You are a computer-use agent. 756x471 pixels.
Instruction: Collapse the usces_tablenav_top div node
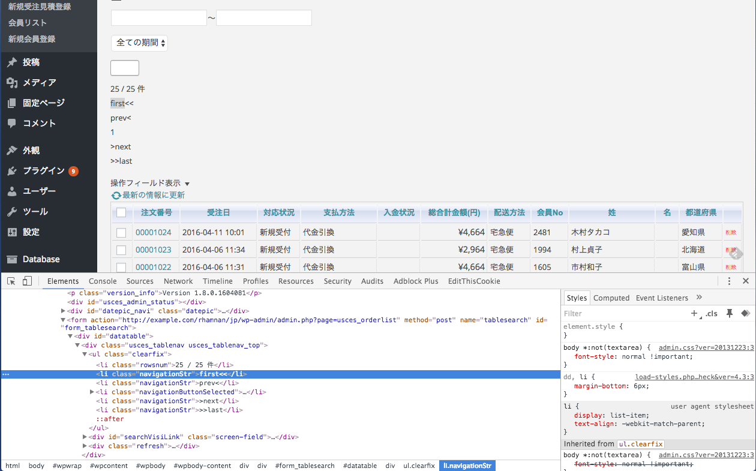pos(77,345)
